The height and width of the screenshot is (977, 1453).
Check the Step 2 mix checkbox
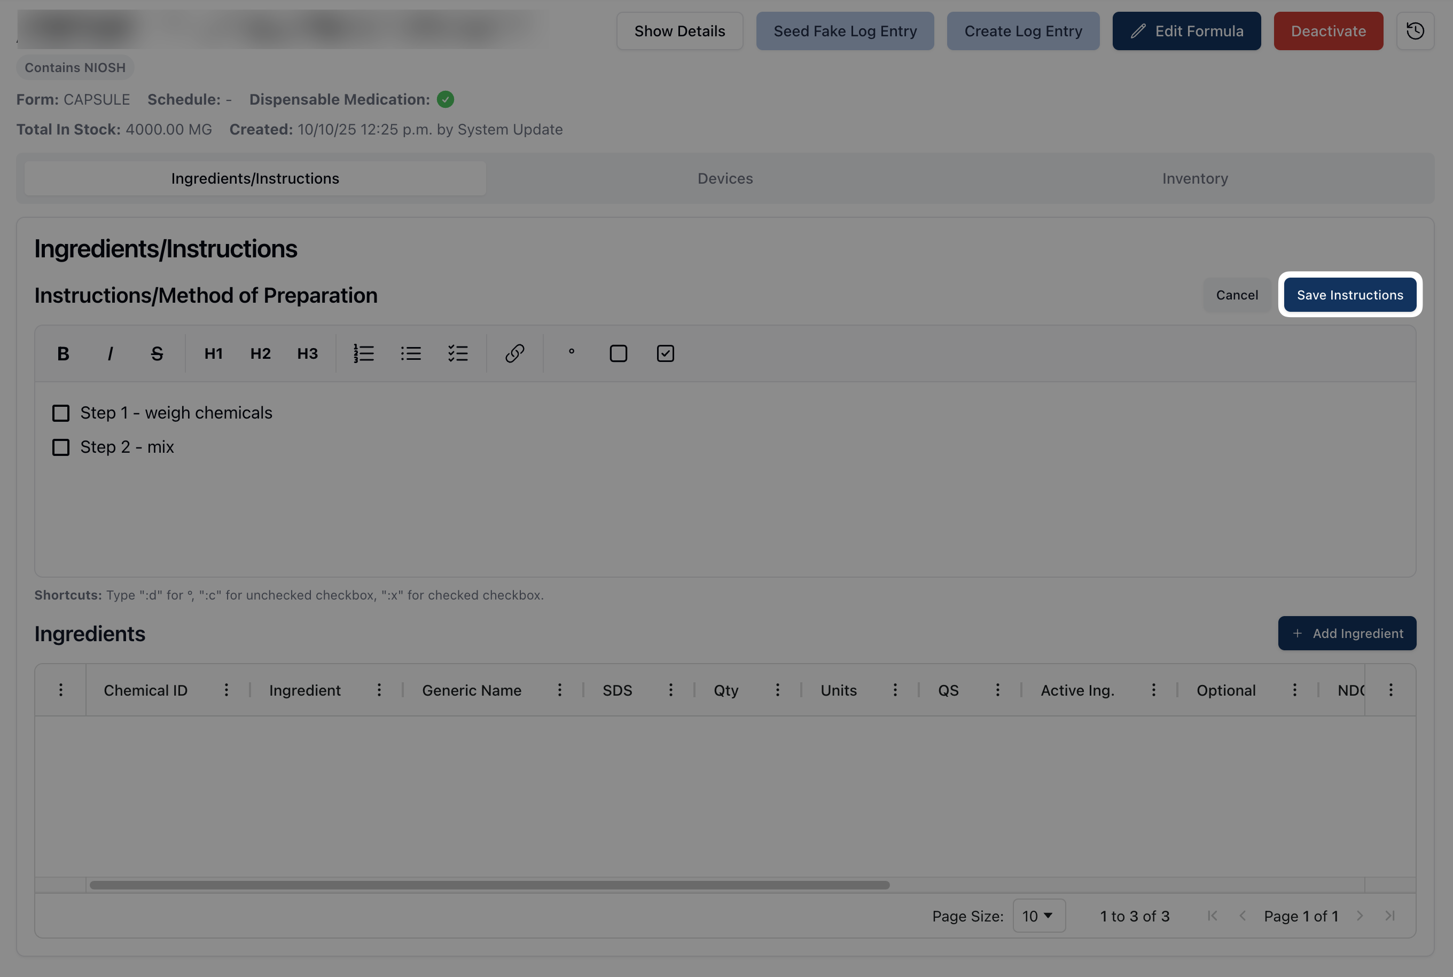(61, 447)
